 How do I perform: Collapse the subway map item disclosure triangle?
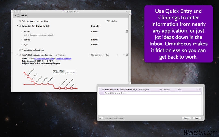pos(18,55)
